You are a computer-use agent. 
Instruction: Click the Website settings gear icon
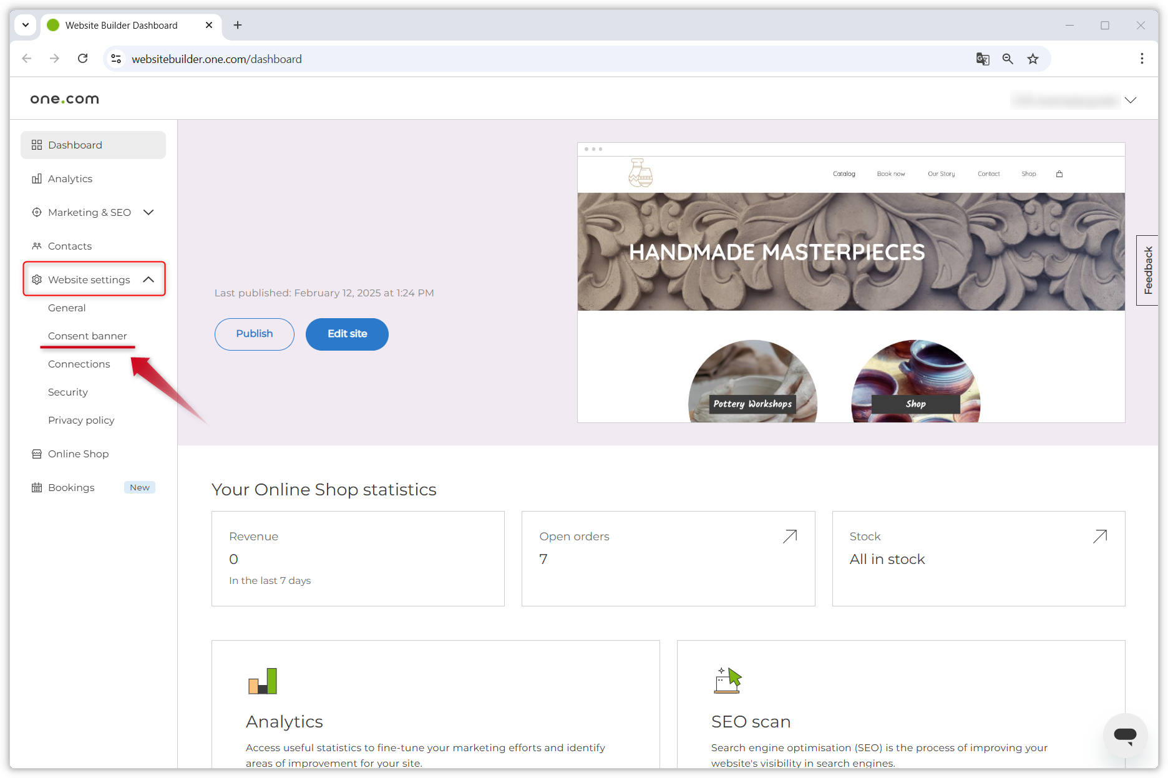pos(37,280)
